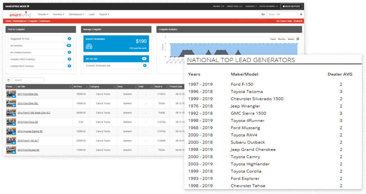This screenshot has height=194, width=366.
Task: Expand the Marketplaces menu
Action: coord(76,14)
